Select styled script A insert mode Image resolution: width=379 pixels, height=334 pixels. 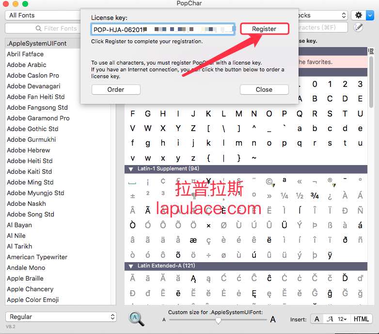pos(330,319)
